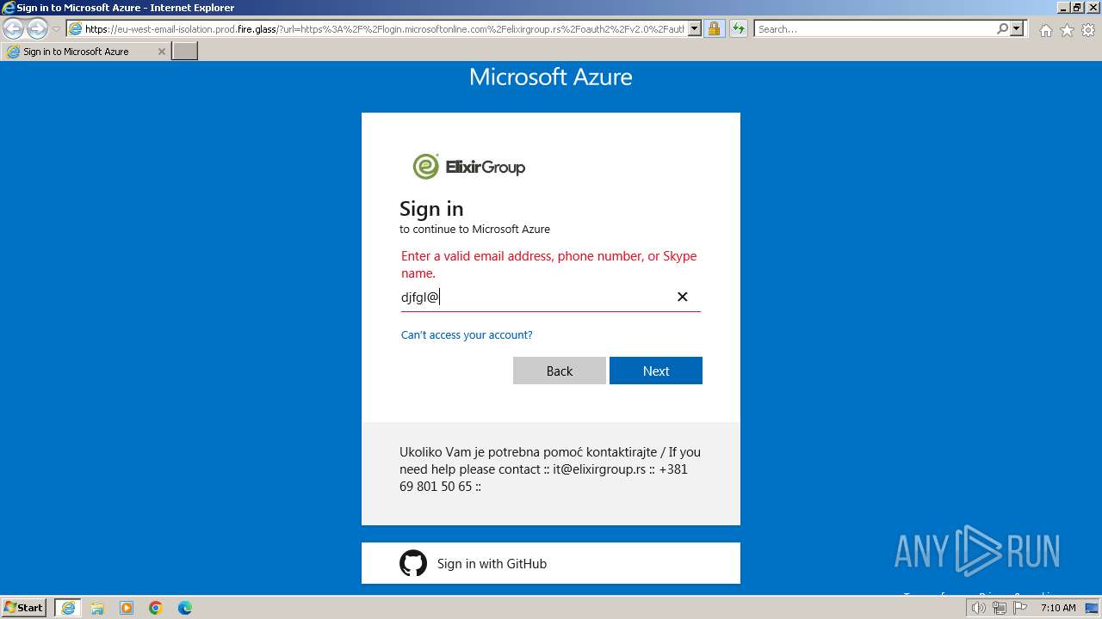Viewport: 1102px width, 619px height.
Task: Click the ElixirGroup logo
Action: pyautogui.click(x=468, y=167)
